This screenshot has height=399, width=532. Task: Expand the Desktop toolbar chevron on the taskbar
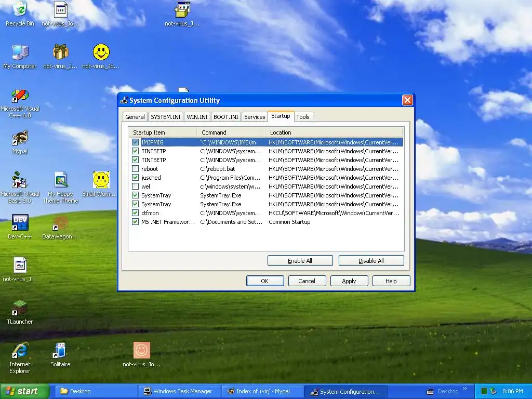tap(465, 389)
